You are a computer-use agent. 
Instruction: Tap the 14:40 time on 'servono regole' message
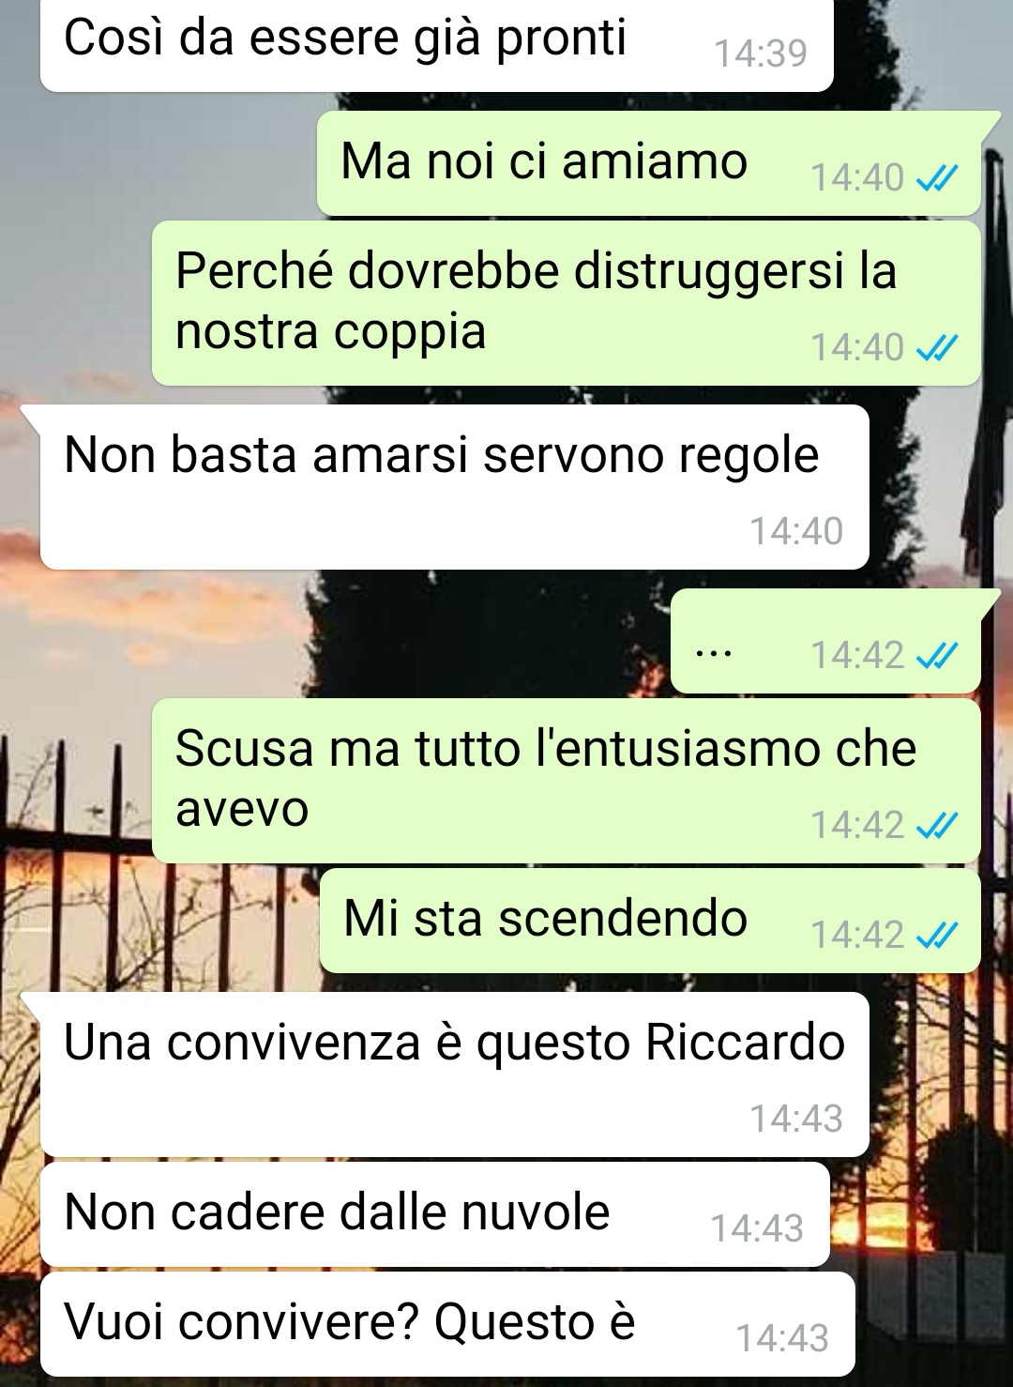pyautogui.click(x=796, y=531)
